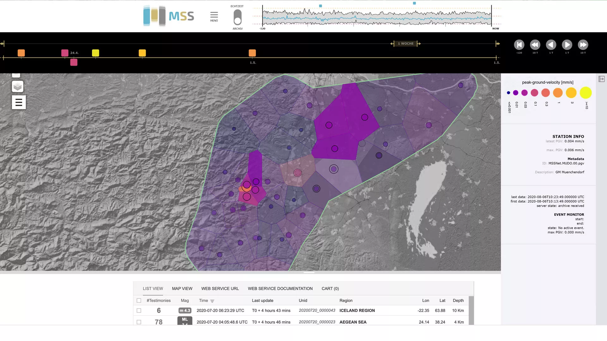607x341 pixels.
Task: Toggle the Echtzeit/Archiv mode switch
Action: [238, 17]
